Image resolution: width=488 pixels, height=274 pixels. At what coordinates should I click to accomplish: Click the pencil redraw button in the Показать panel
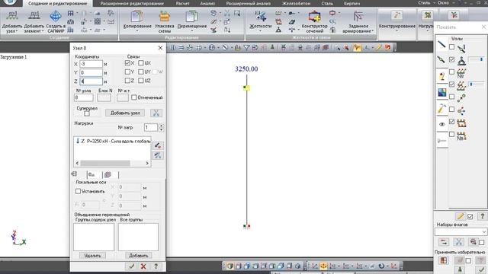(x=460, y=216)
